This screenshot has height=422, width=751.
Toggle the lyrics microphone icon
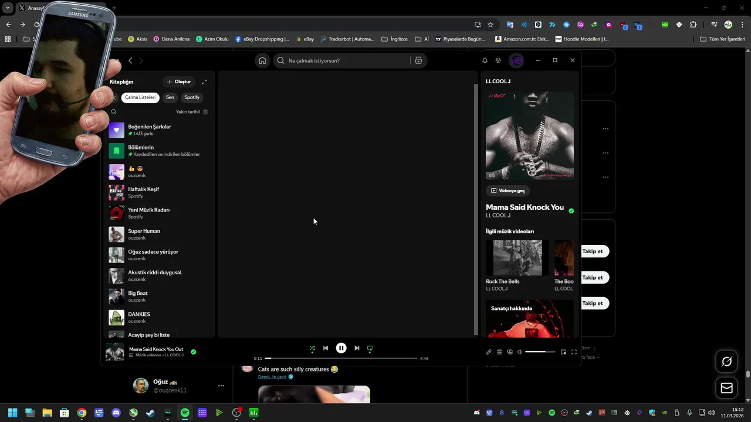(x=489, y=352)
